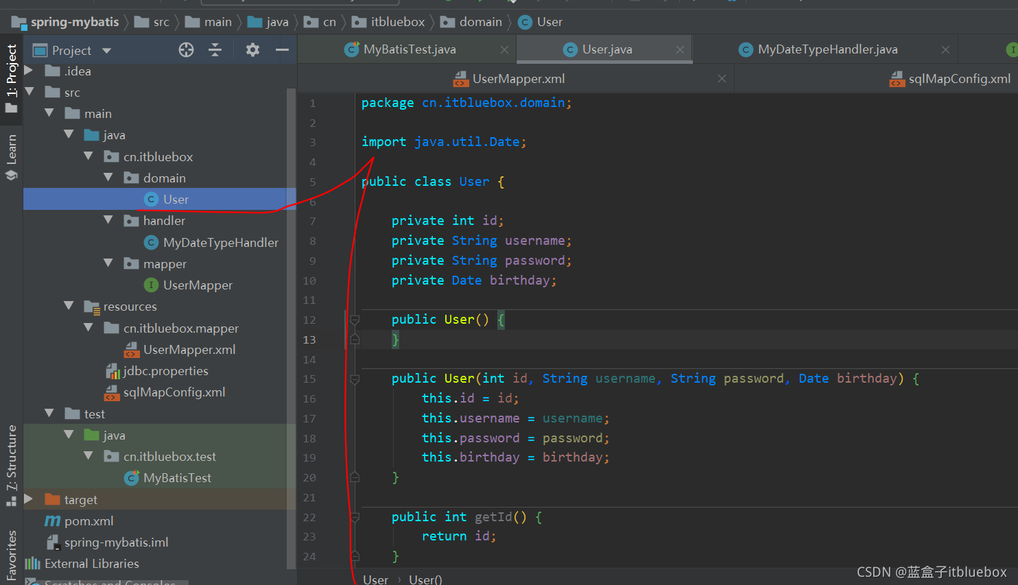Close the MyBatisTest.java tab

tap(504, 50)
